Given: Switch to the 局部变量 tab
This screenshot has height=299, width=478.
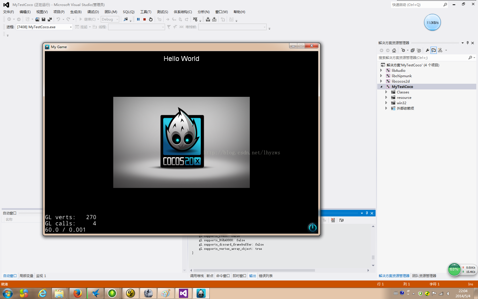Looking at the screenshot, I should [26, 276].
